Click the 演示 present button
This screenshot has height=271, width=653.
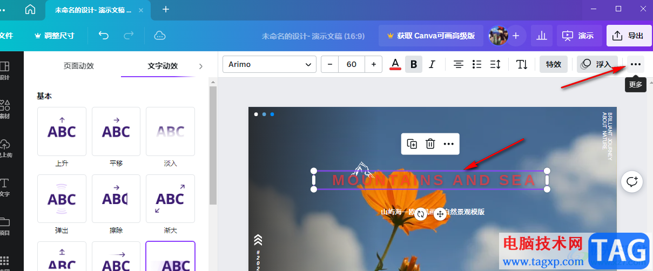click(578, 36)
